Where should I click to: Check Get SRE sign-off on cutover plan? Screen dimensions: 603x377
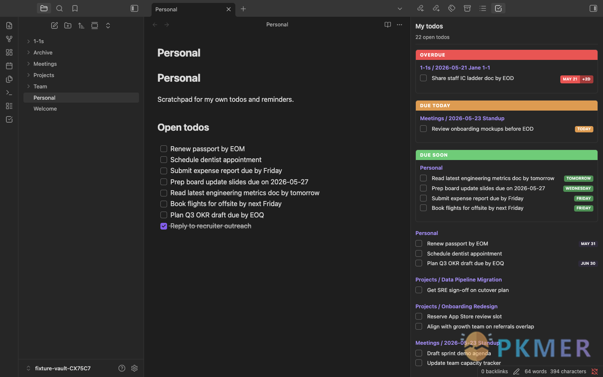tap(419, 290)
